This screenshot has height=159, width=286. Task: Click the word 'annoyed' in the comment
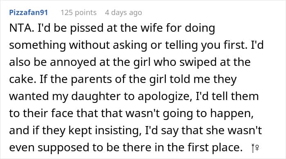coord(73,63)
